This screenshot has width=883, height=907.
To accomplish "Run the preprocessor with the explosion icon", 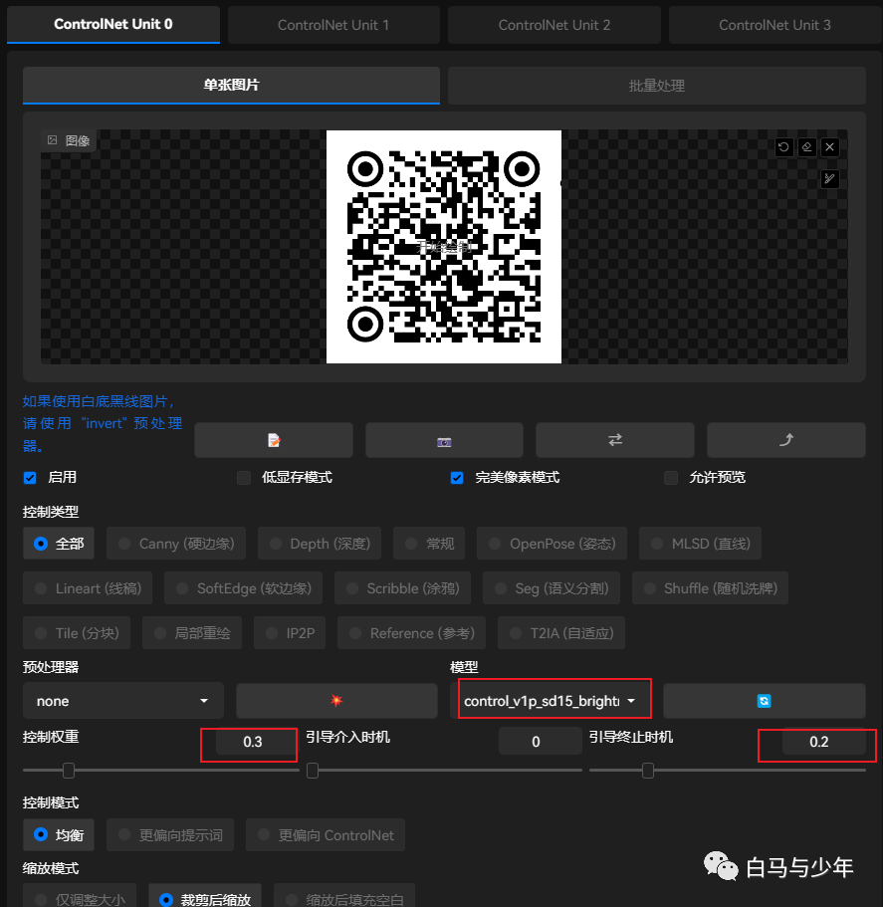I will point(336,701).
